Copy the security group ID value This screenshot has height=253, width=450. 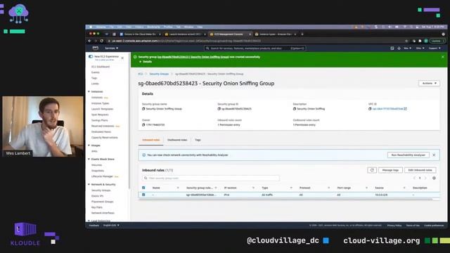pos(219,109)
